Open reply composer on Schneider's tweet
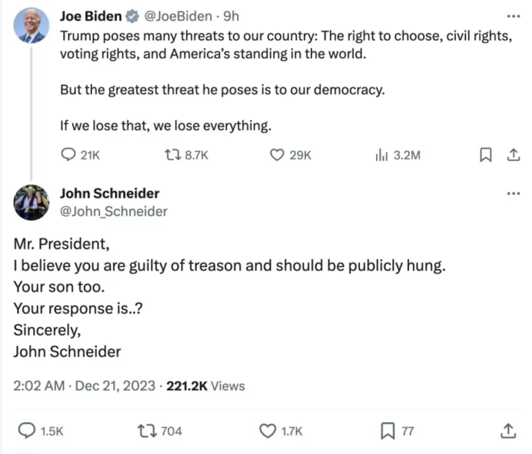Image resolution: width=532 pixels, height=454 pixels. (x=27, y=431)
